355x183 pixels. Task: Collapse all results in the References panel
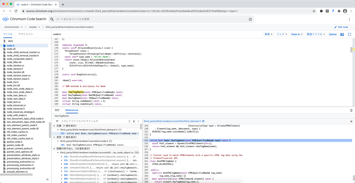tap(129, 121)
